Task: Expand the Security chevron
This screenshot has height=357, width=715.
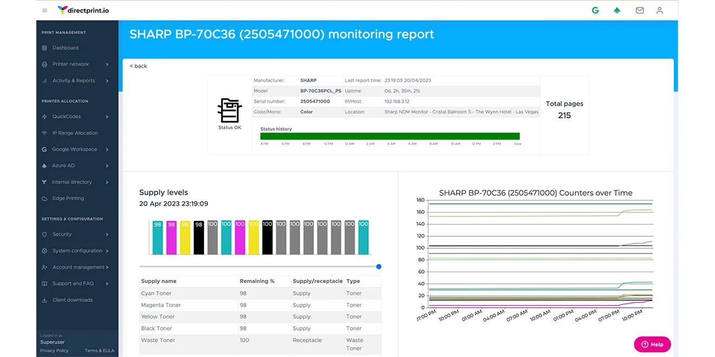Action: [107, 234]
